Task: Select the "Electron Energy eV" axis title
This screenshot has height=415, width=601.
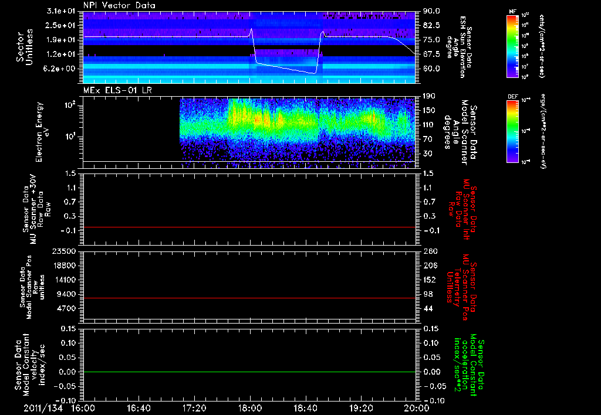Action: pyautogui.click(x=42, y=132)
